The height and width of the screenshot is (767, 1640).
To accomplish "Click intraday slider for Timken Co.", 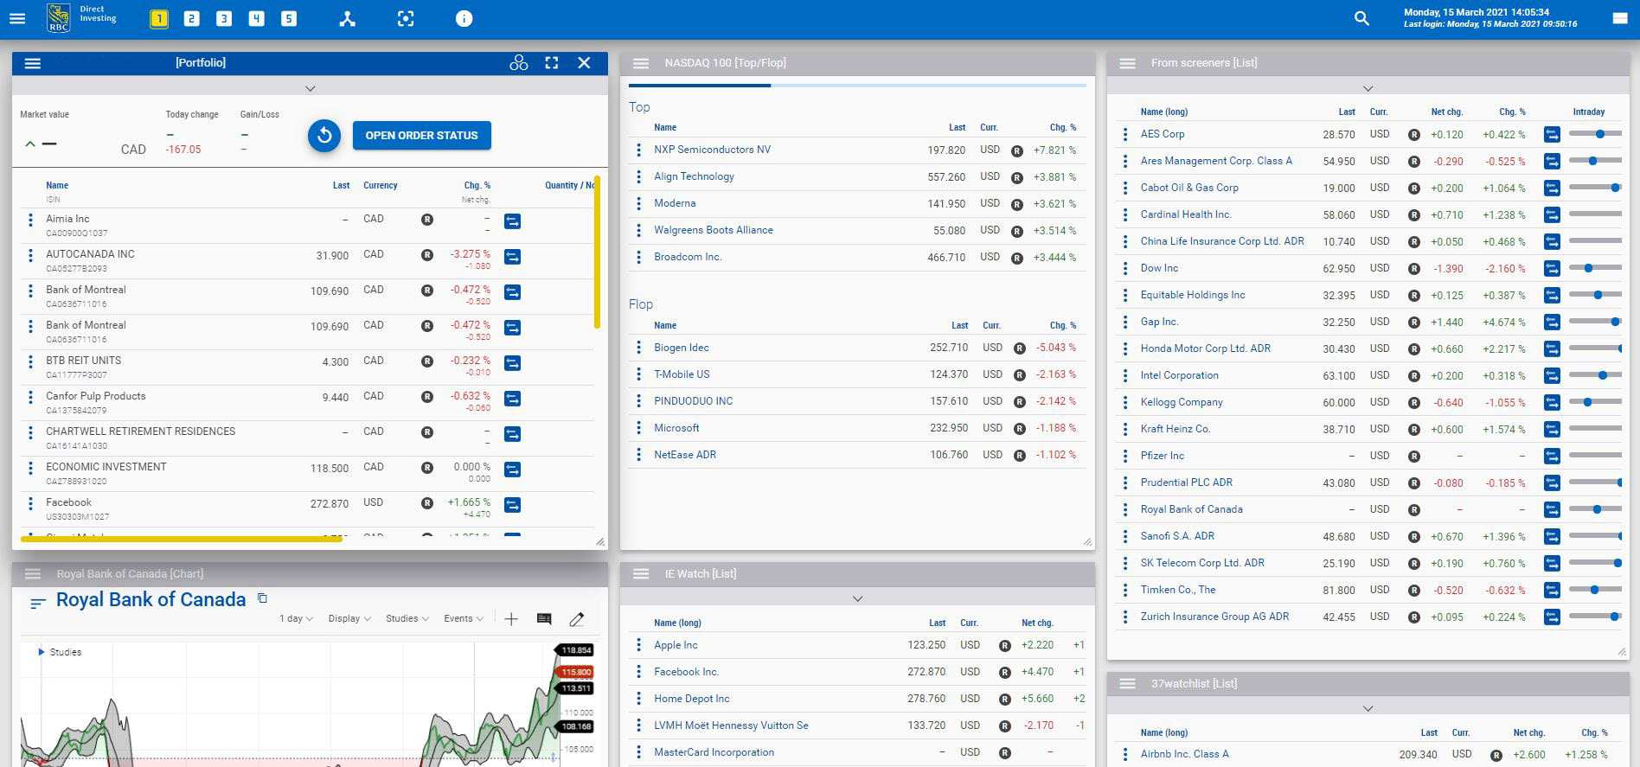I will point(1595,590).
